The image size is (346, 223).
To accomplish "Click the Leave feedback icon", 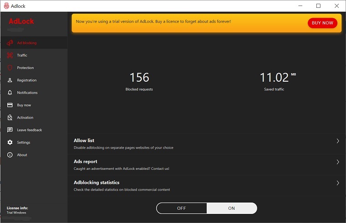I will [10, 130].
